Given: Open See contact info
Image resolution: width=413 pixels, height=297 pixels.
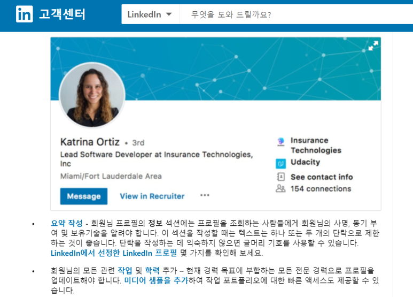Looking at the screenshot, I should coord(322,177).
